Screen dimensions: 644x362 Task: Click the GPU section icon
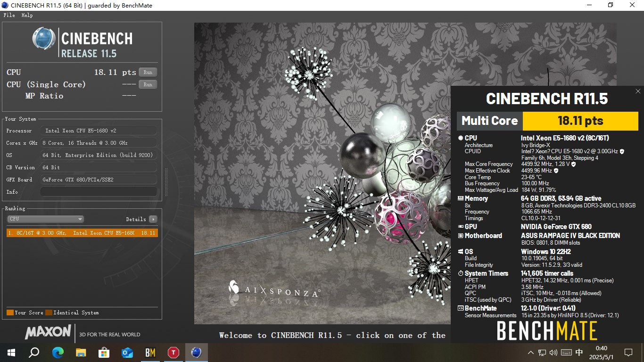point(461,227)
